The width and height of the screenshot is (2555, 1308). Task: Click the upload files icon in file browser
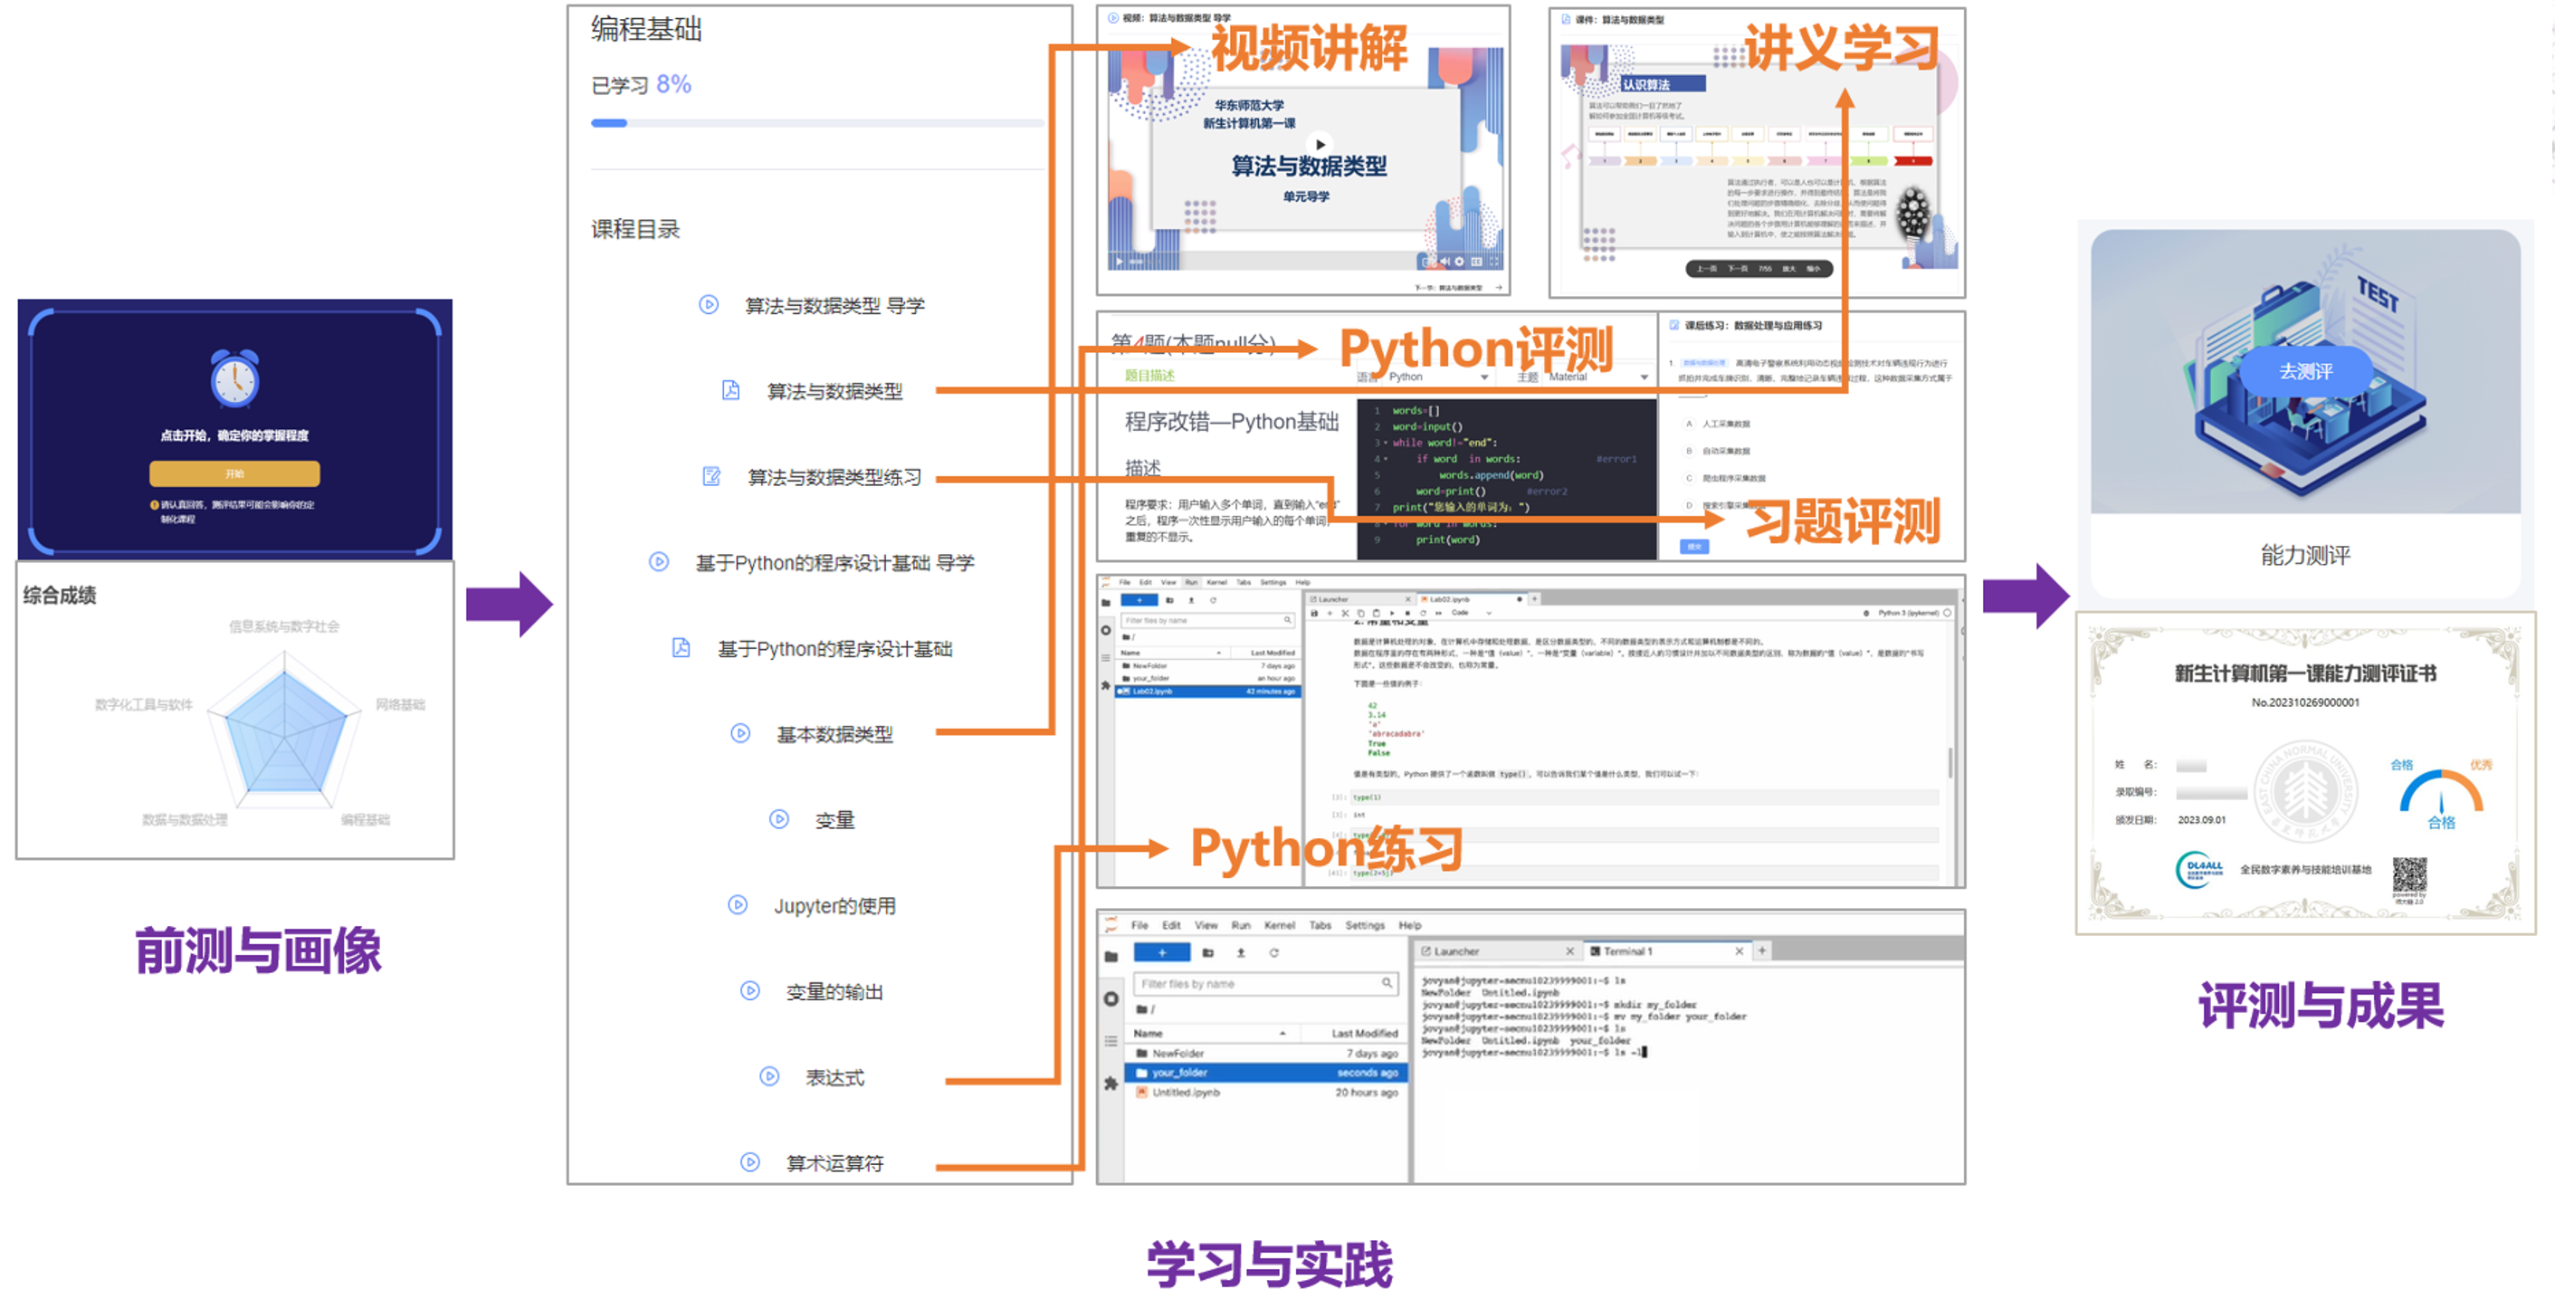coord(1240,952)
